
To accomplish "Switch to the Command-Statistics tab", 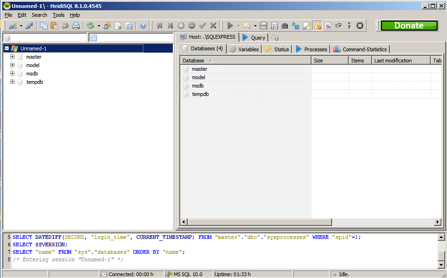I will (x=360, y=49).
